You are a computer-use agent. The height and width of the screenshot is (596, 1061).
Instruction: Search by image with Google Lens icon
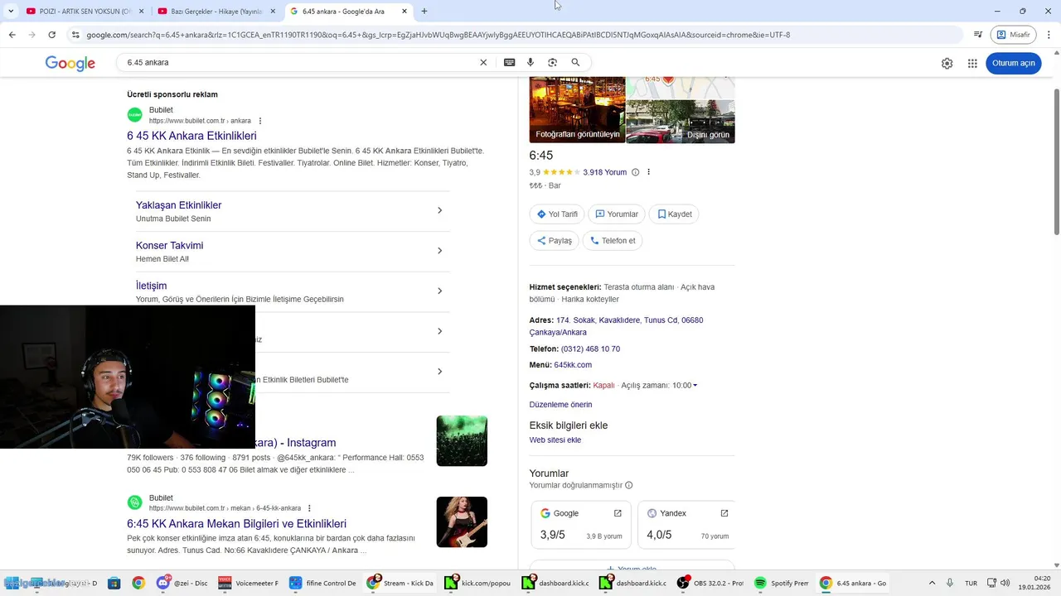tap(552, 63)
